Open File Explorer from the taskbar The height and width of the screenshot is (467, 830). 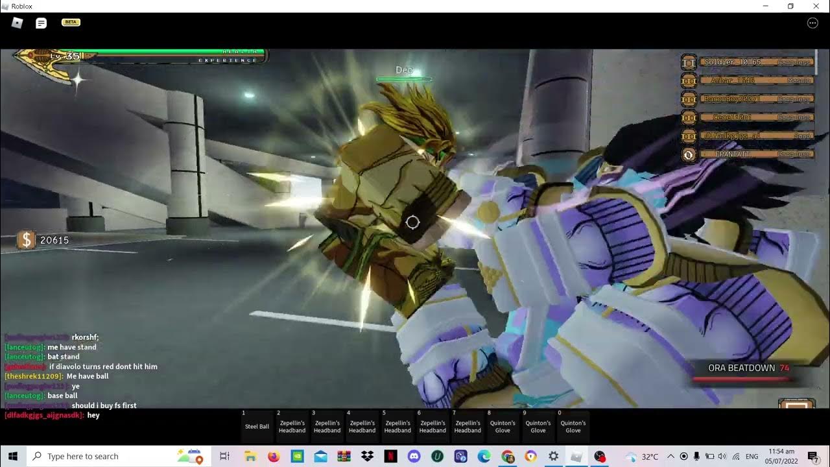pyautogui.click(x=250, y=456)
